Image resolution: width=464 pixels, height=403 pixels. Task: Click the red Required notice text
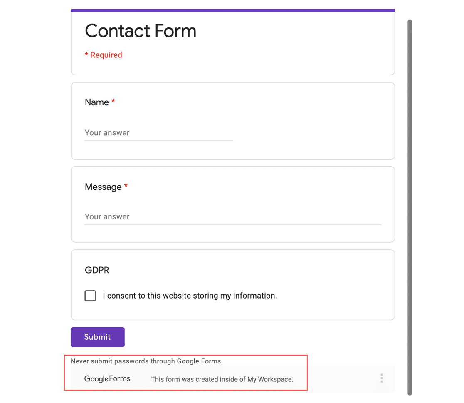103,55
